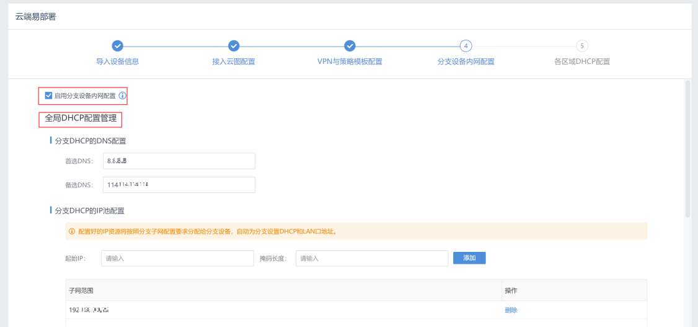
Task: Uncheck the 启用分支设备内网配置 checkbox
Action: (x=49, y=96)
